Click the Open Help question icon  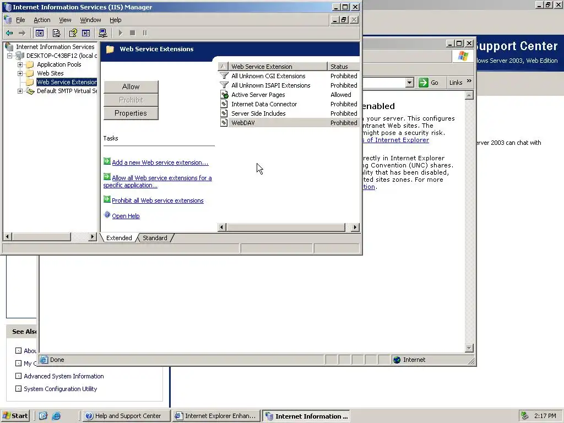pyautogui.click(x=107, y=215)
